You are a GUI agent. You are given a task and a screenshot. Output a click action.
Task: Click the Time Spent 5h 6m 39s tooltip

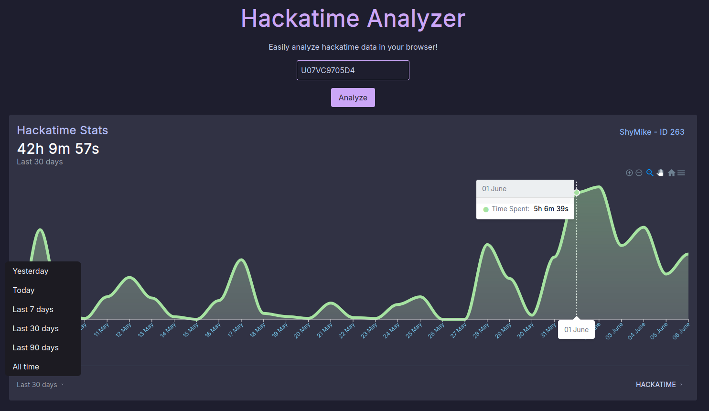tap(525, 209)
